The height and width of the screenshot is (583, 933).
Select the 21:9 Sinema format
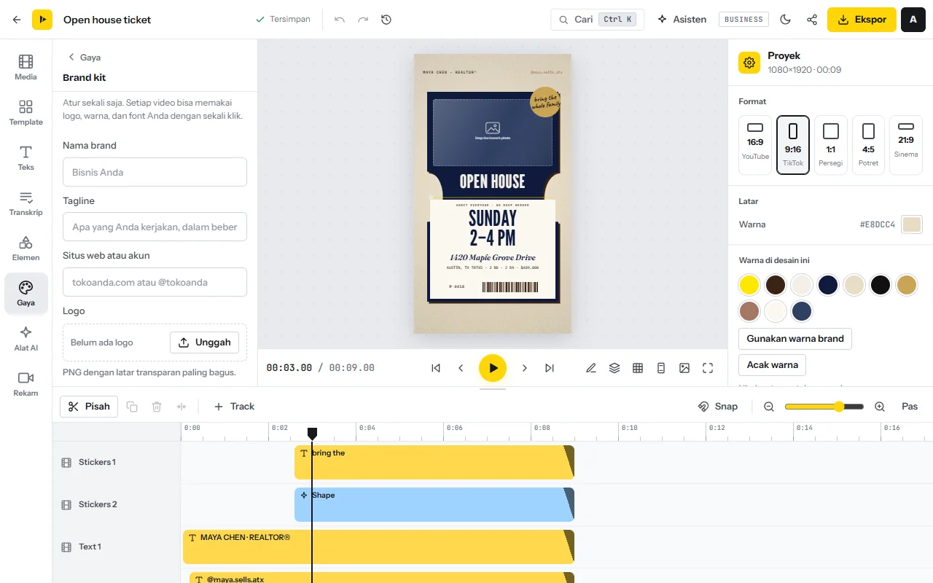tap(906, 145)
